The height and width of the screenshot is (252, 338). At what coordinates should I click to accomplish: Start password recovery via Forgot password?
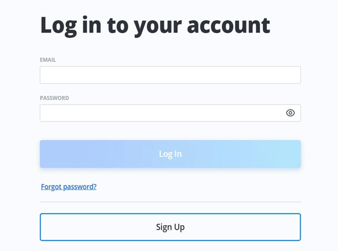tap(69, 186)
